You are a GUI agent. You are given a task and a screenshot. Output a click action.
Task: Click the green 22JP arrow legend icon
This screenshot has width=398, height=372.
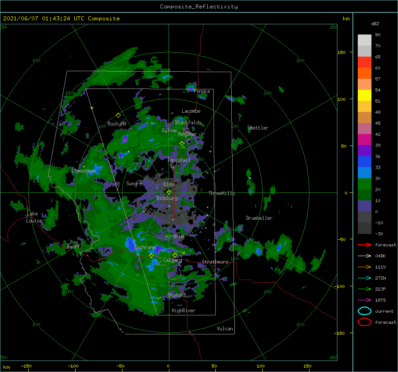pos(364,289)
